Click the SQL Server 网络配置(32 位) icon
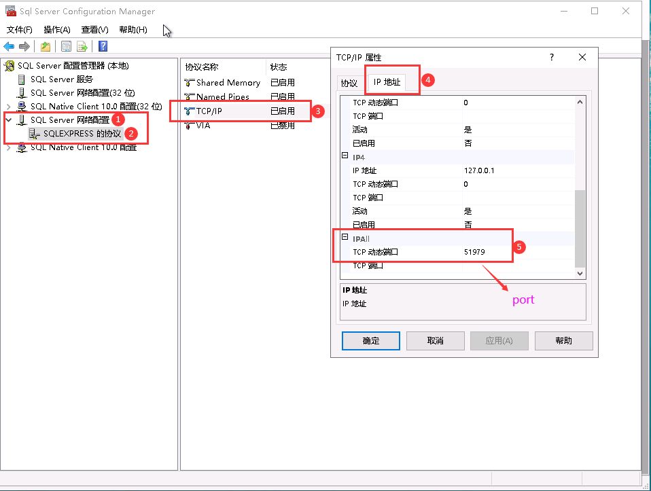The image size is (651, 491). coord(22,93)
